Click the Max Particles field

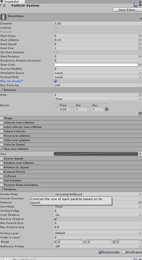(x=98, y=85)
